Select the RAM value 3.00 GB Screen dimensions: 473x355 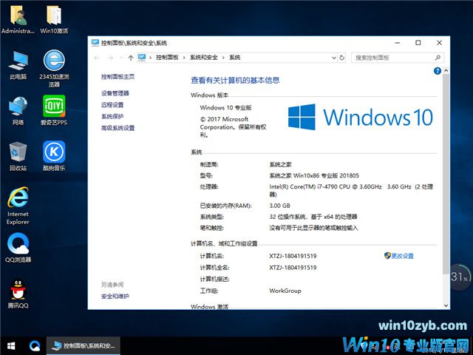pos(279,206)
